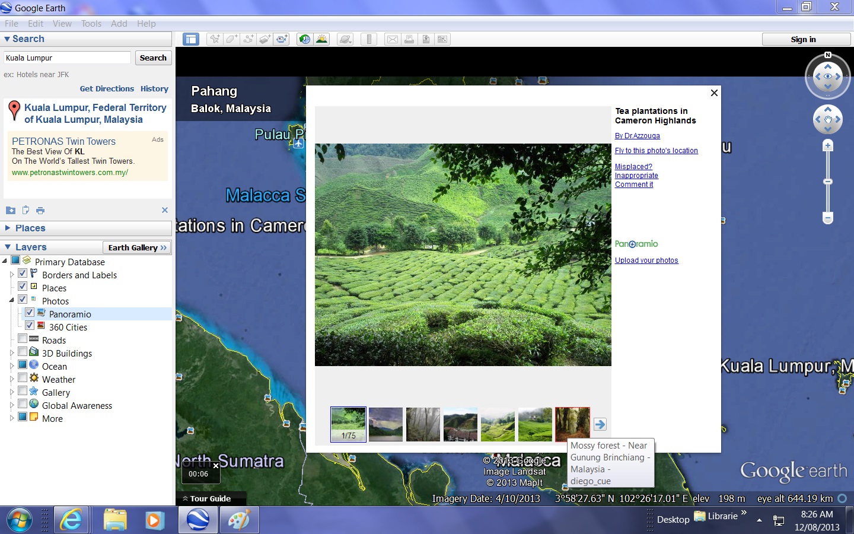Select the Ruler measurement tool
The height and width of the screenshot is (534, 854).
point(369,39)
